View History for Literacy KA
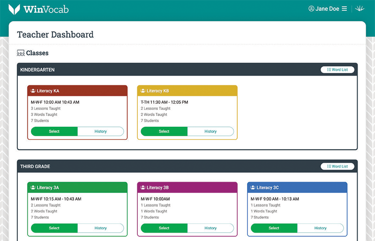Image resolution: width=375 pixels, height=241 pixels. [x=100, y=131]
